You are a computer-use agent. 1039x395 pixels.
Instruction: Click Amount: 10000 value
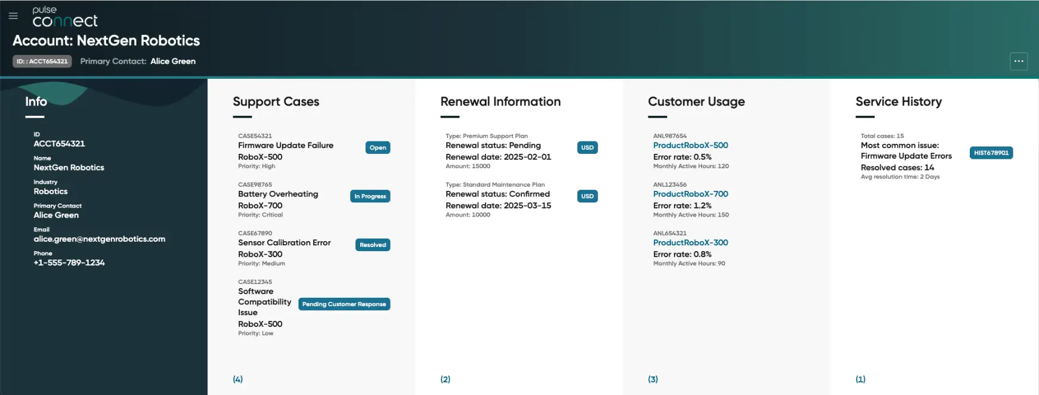[468, 215]
